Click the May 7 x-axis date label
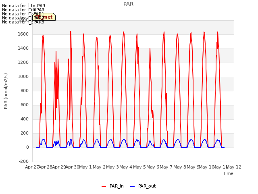This screenshot has height=194, width=258. coord(166,167)
